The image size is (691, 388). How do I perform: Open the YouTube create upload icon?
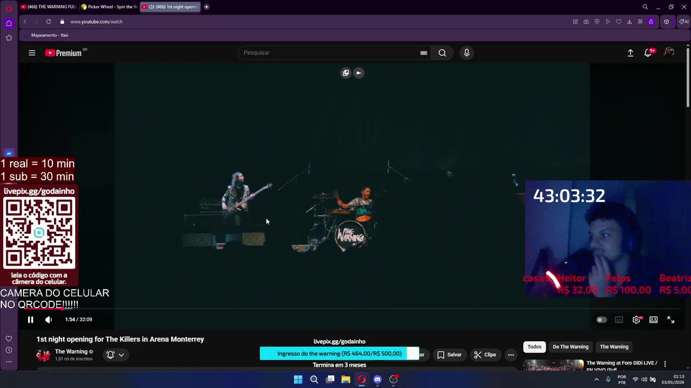click(x=630, y=53)
